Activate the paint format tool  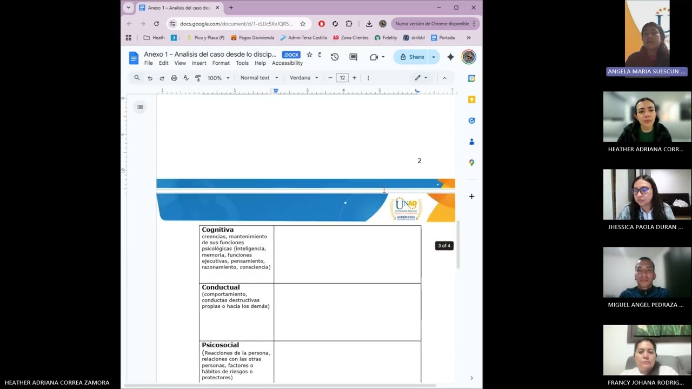(198, 78)
